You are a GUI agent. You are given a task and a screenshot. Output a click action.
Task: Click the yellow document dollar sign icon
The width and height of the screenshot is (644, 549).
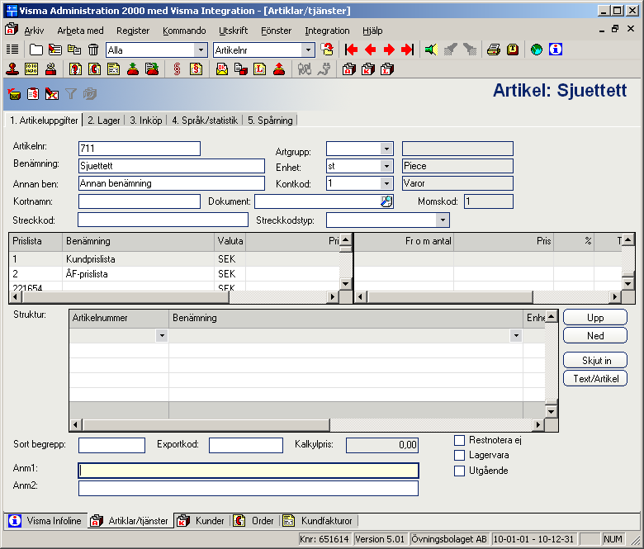pyautogui.click(x=196, y=69)
